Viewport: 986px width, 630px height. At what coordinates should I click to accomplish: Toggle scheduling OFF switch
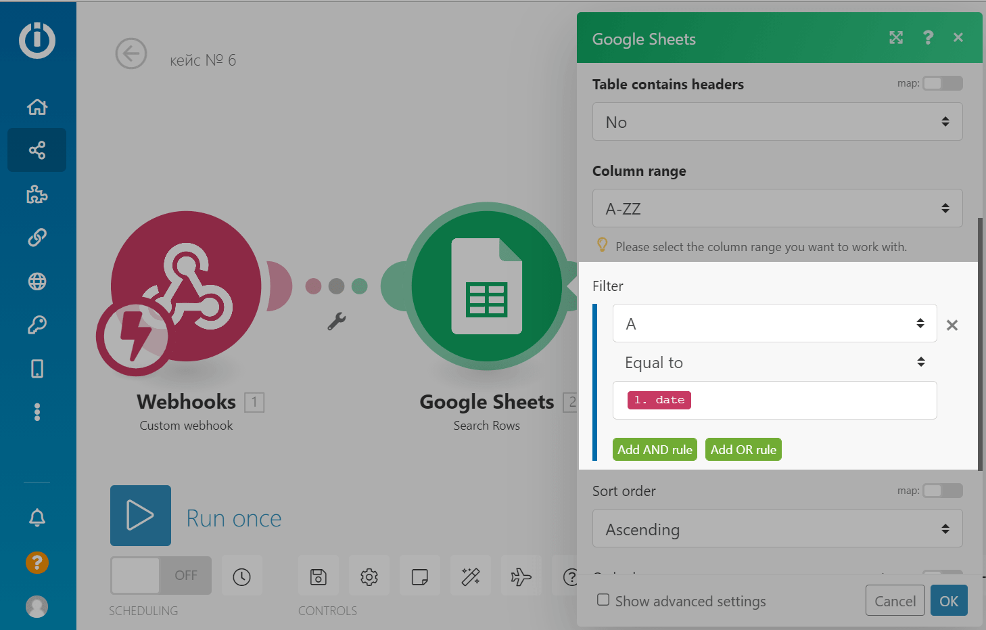click(161, 575)
